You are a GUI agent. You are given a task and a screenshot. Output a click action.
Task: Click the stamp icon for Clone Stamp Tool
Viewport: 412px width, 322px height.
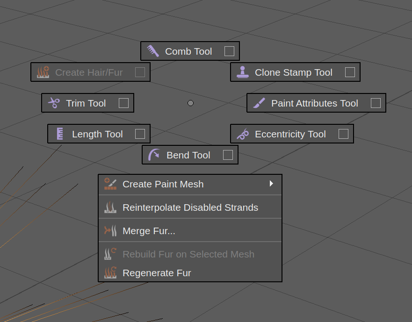point(242,72)
